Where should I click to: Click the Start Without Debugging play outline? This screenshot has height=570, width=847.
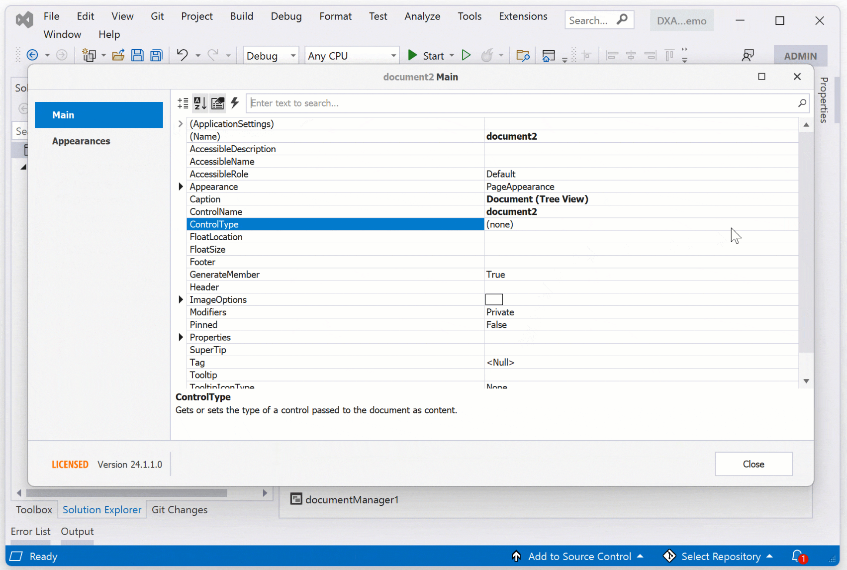(466, 55)
